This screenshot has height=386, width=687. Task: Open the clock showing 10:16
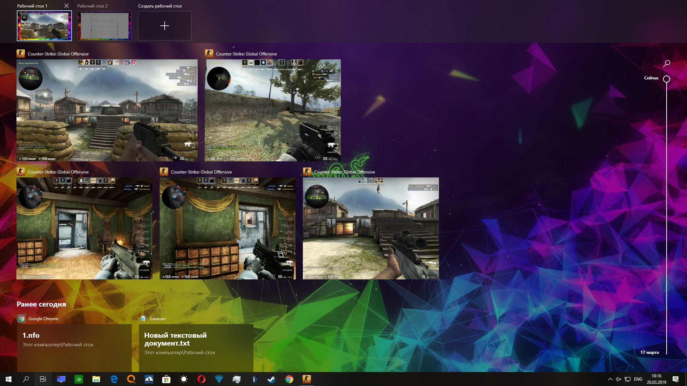coord(656,379)
